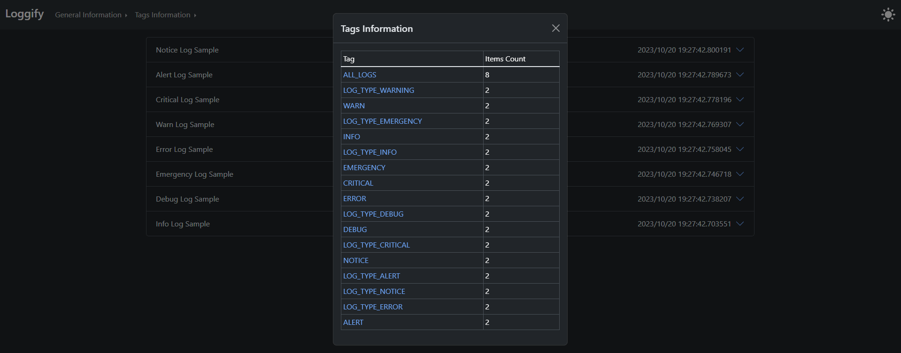901x353 pixels.
Task: Open the LOG_TYPE_DEBUG tag
Action: (373, 214)
